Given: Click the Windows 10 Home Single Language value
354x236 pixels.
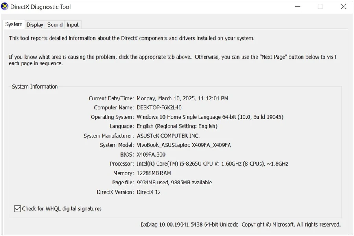Looking at the screenshot, I should click(x=210, y=117).
